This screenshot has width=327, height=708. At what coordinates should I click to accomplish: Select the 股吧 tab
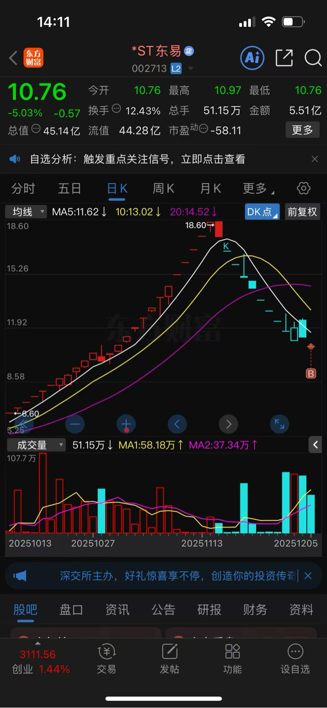click(x=26, y=610)
